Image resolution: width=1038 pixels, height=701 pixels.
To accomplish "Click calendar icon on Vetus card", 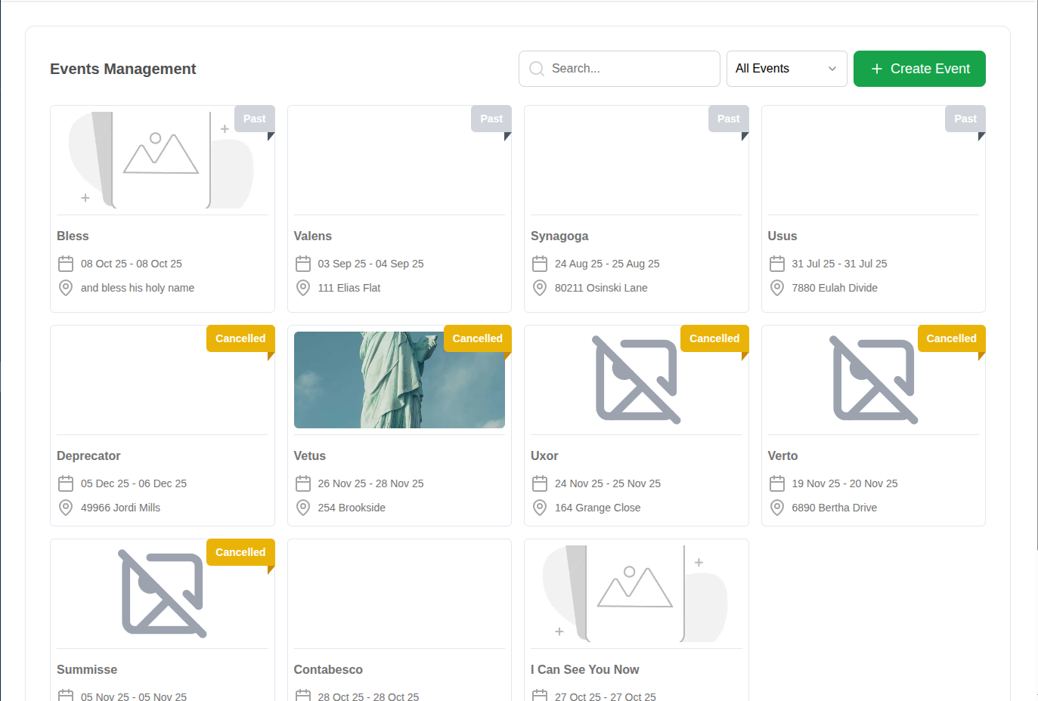I will tap(303, 483).
